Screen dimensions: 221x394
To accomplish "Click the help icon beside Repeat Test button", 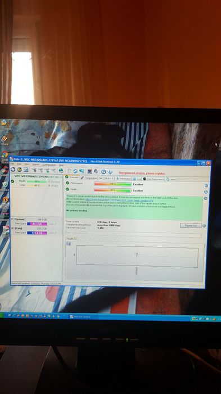I will [x=204, y=225].
